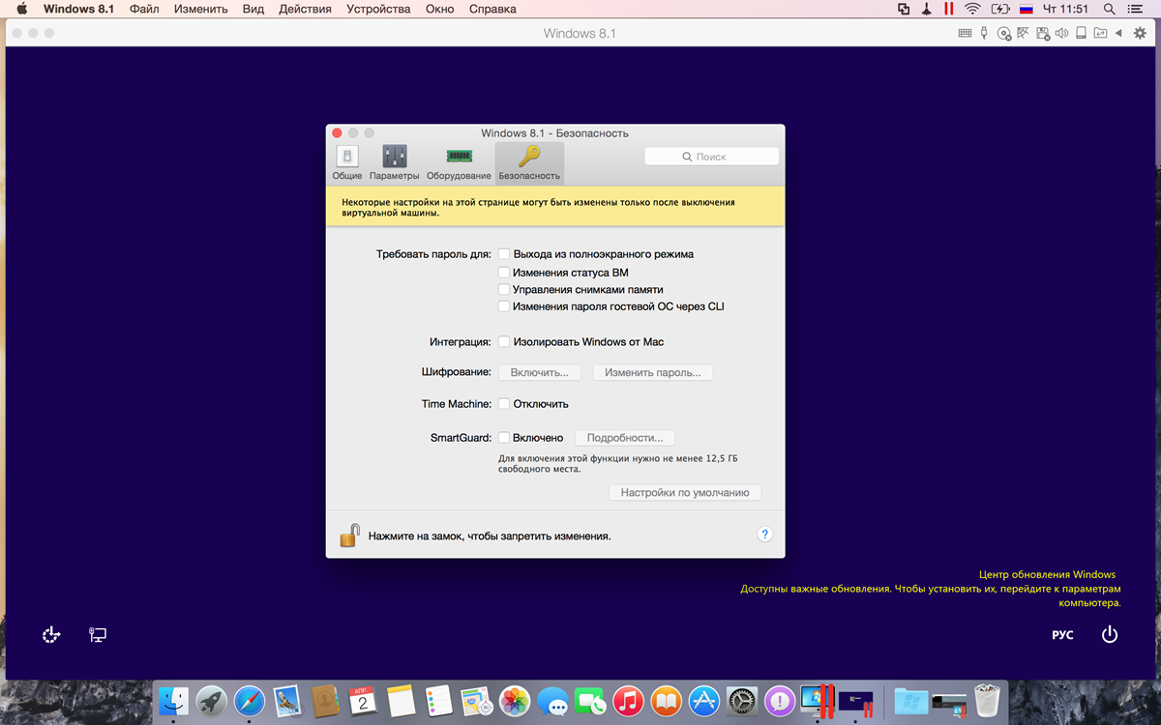Click 'Настройки по умолчанию' button
Image resolution: width=1161 pixels, height=725 pixels.
(x=685, y=493)
